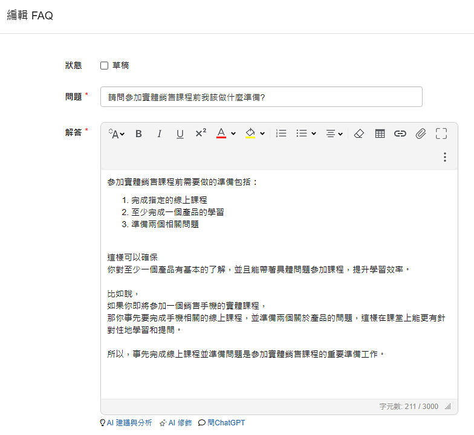Screen dimensions: 474x435
Task: Click the line 這樣可以確保
Action: click(x=132, y=257)
